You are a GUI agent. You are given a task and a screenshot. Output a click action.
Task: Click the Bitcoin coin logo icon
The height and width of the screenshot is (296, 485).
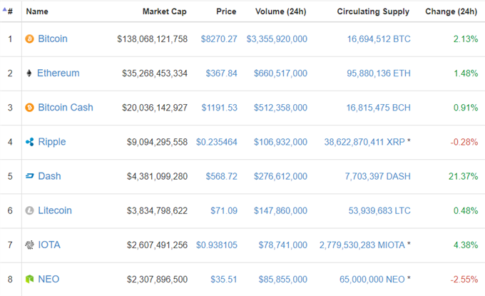click(x=29, y=39)
